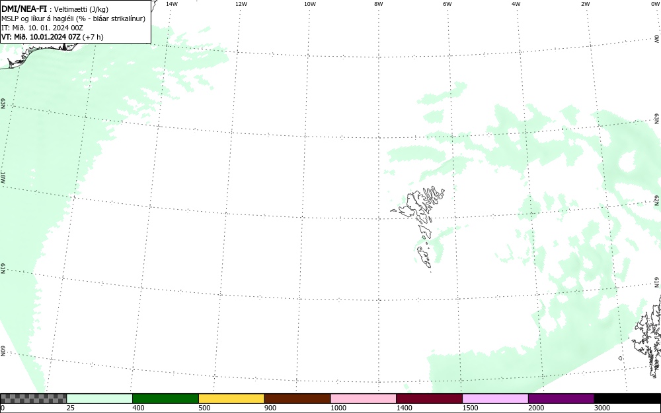
Task: Click the 8W longitude label
Action: pyautogui.click(x=379, y=4)
